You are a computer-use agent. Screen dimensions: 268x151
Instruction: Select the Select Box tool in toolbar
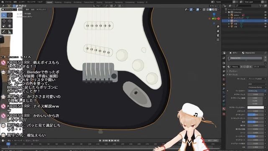[x=4, y=15]
